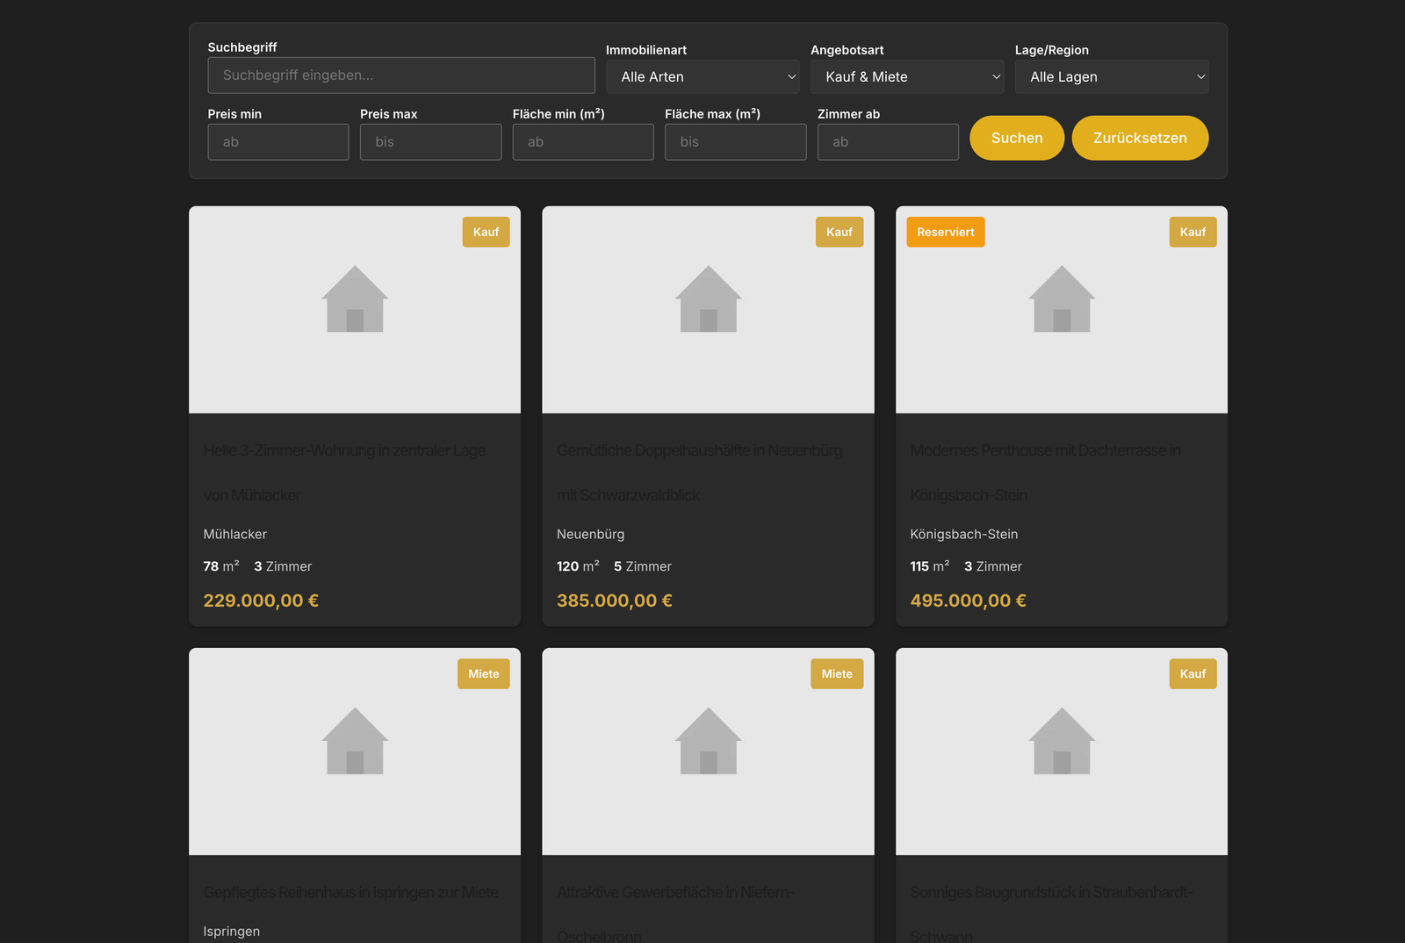This screenshot has height=943, width=1405.
Task: Open the Lage/Region Alle Lagen dropdown
Action: click(1112, 77)
